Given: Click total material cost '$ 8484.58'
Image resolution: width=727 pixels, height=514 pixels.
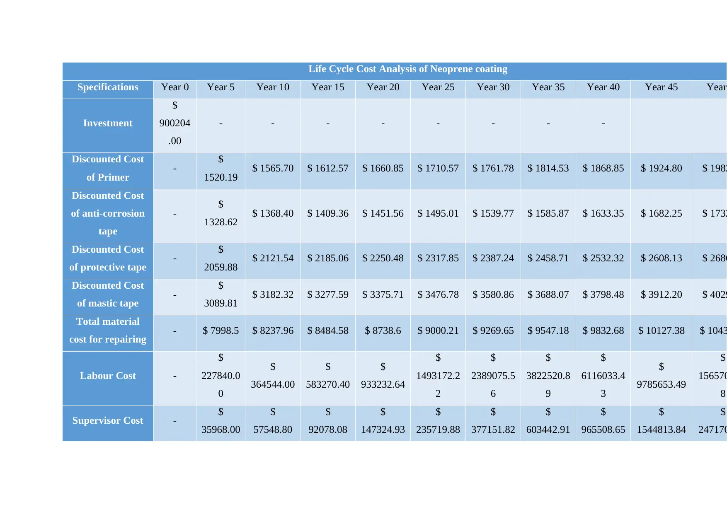Looking at the screenshot, I should tap(328, 331).
